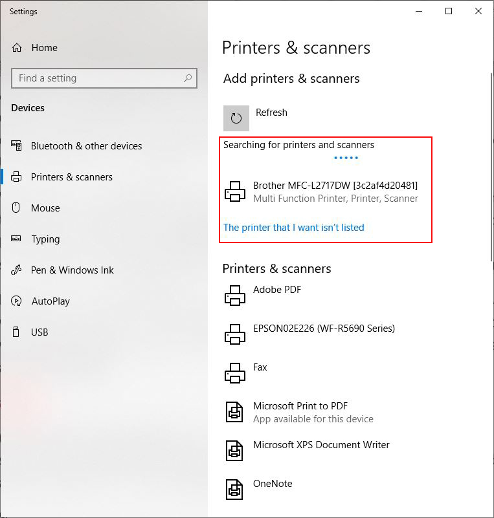Viewport: 494px width, 518px height.
Task: Maximize the Settings window
Action: coord(449,11)
